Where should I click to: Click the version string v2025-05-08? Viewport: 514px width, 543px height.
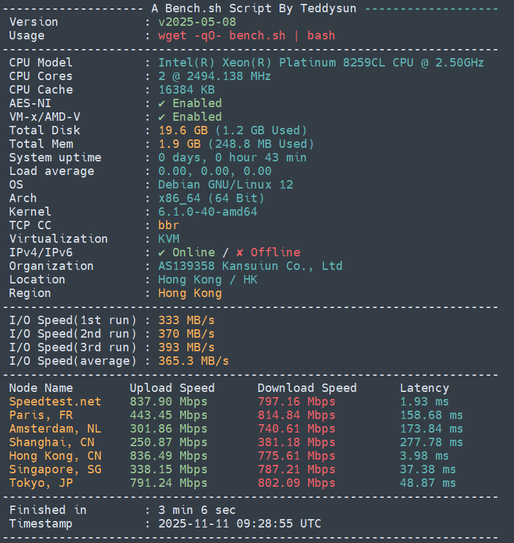pyautogui.click(x=197, y=22)
